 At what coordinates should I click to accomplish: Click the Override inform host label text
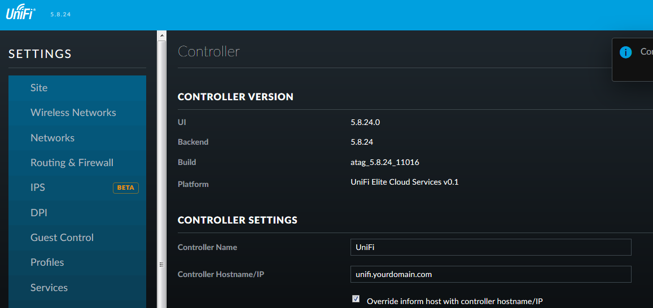pyautogui.click(x=454, y=301)
